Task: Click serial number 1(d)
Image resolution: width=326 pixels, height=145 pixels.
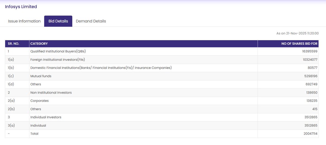Action: (11, 84)
